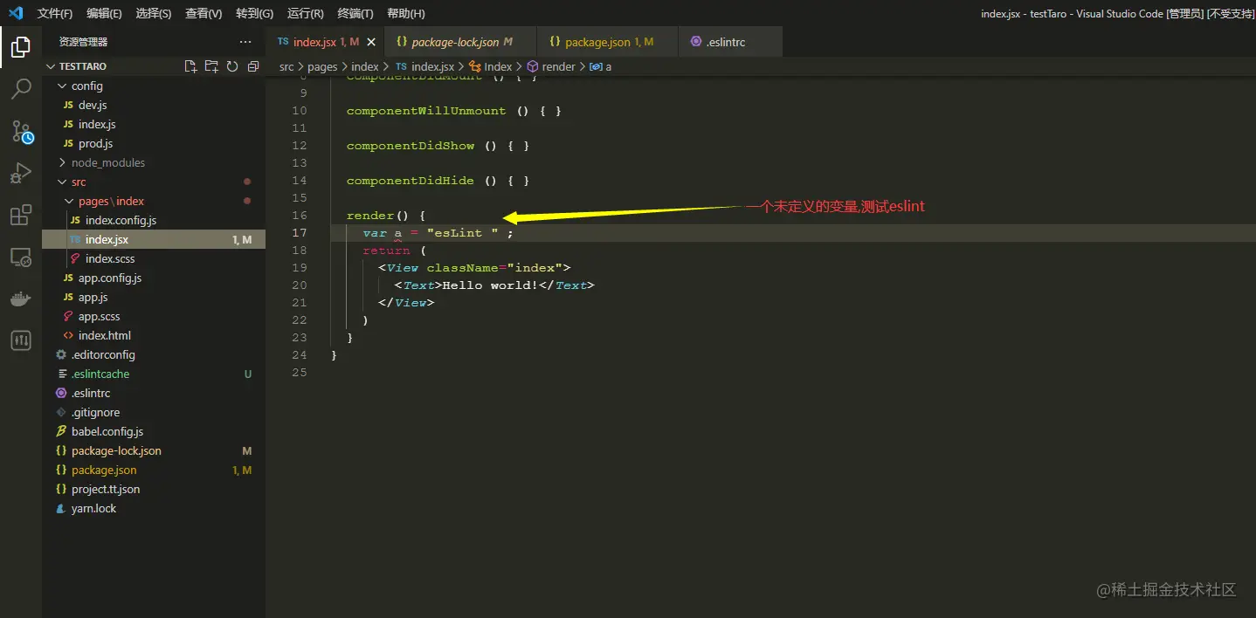Click the VS Code logo icon
1256x618 pixels.
[x=16, y=13]
